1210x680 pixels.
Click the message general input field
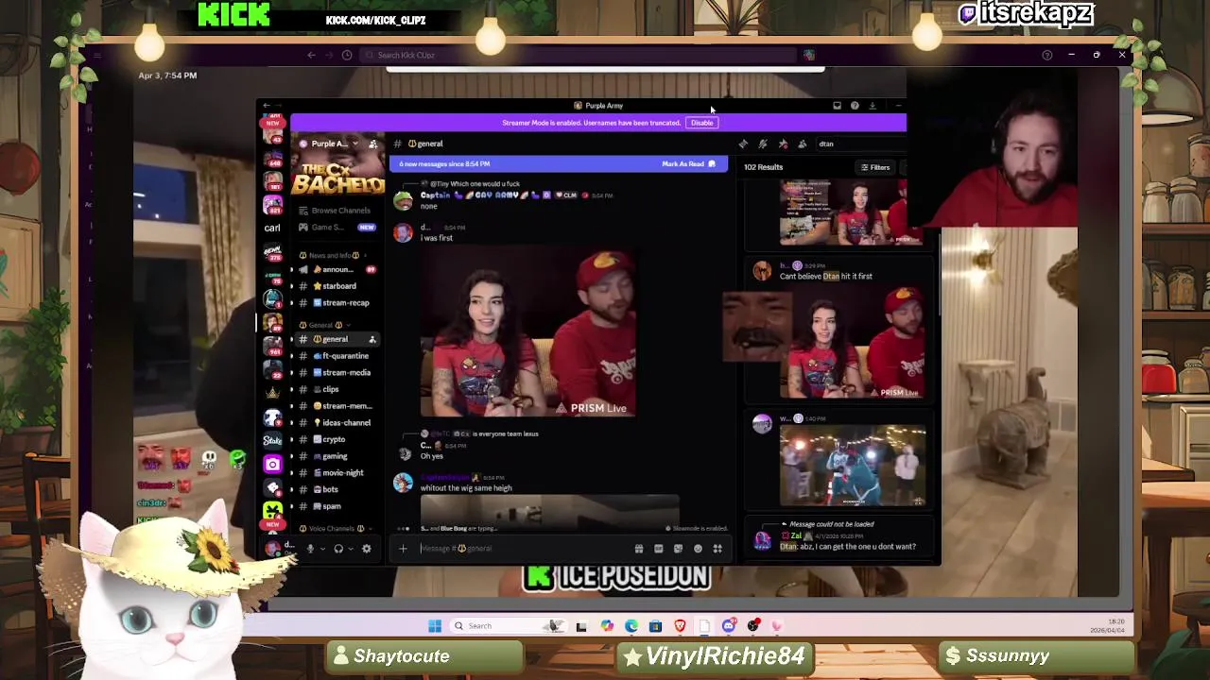pos(525,549)
